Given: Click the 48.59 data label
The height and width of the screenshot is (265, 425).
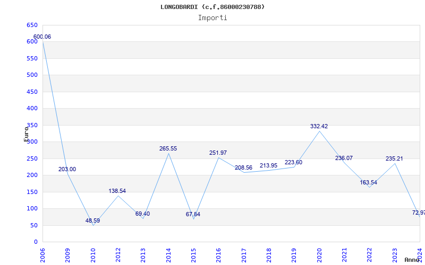Looking at the screenshot, I should tap(92, 220).
